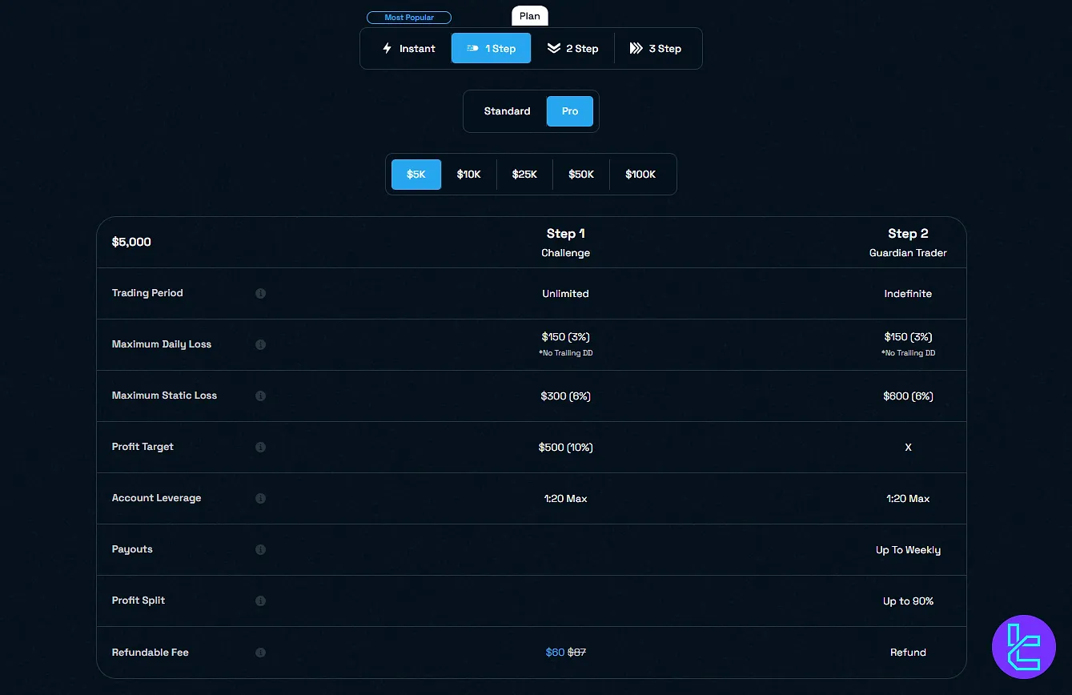The image size is (1072, 695).
Task: Select the $100K account size option
Action: pos(640,175)
